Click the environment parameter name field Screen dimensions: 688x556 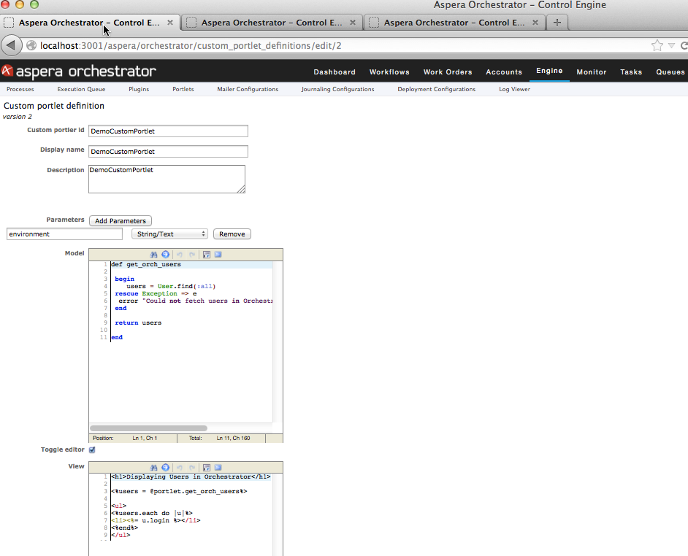coord(64,234)
